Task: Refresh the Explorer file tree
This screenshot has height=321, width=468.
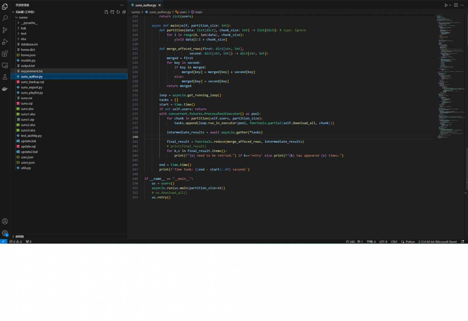Action: pyautogui.click(x=118, y=12)
